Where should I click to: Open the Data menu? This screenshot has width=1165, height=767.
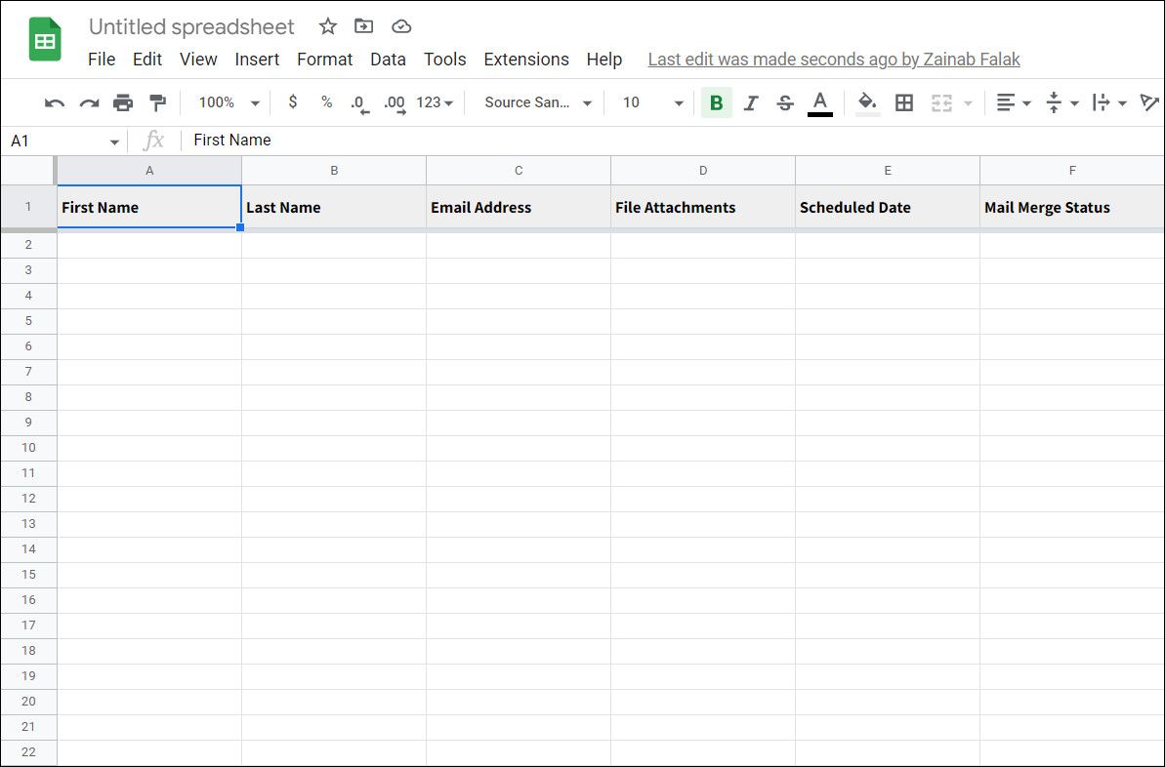pyautogui.click(x=388, y=60)
